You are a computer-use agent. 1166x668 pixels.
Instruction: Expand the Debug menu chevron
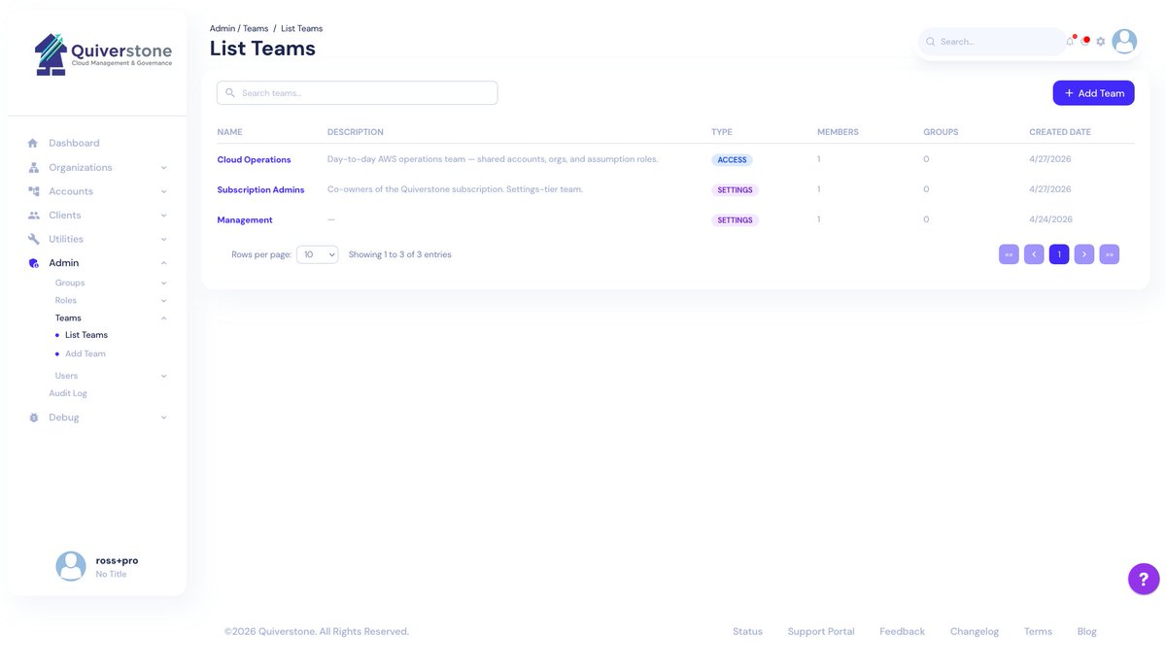[163, 417]
